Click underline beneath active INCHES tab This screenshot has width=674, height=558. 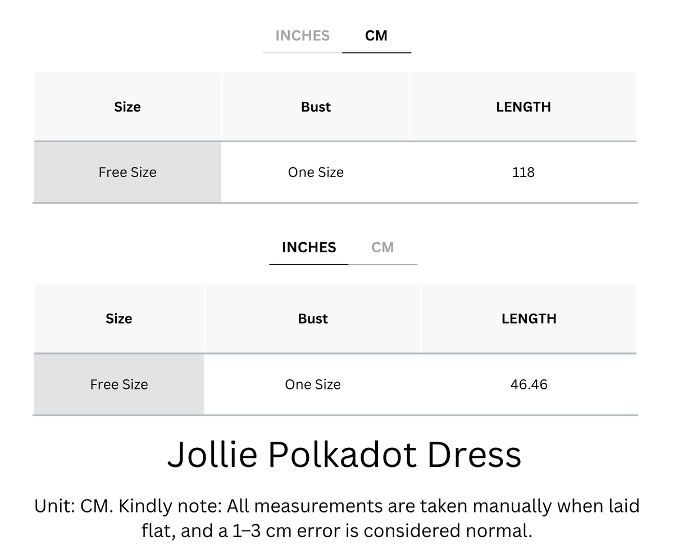click(309, 264)
